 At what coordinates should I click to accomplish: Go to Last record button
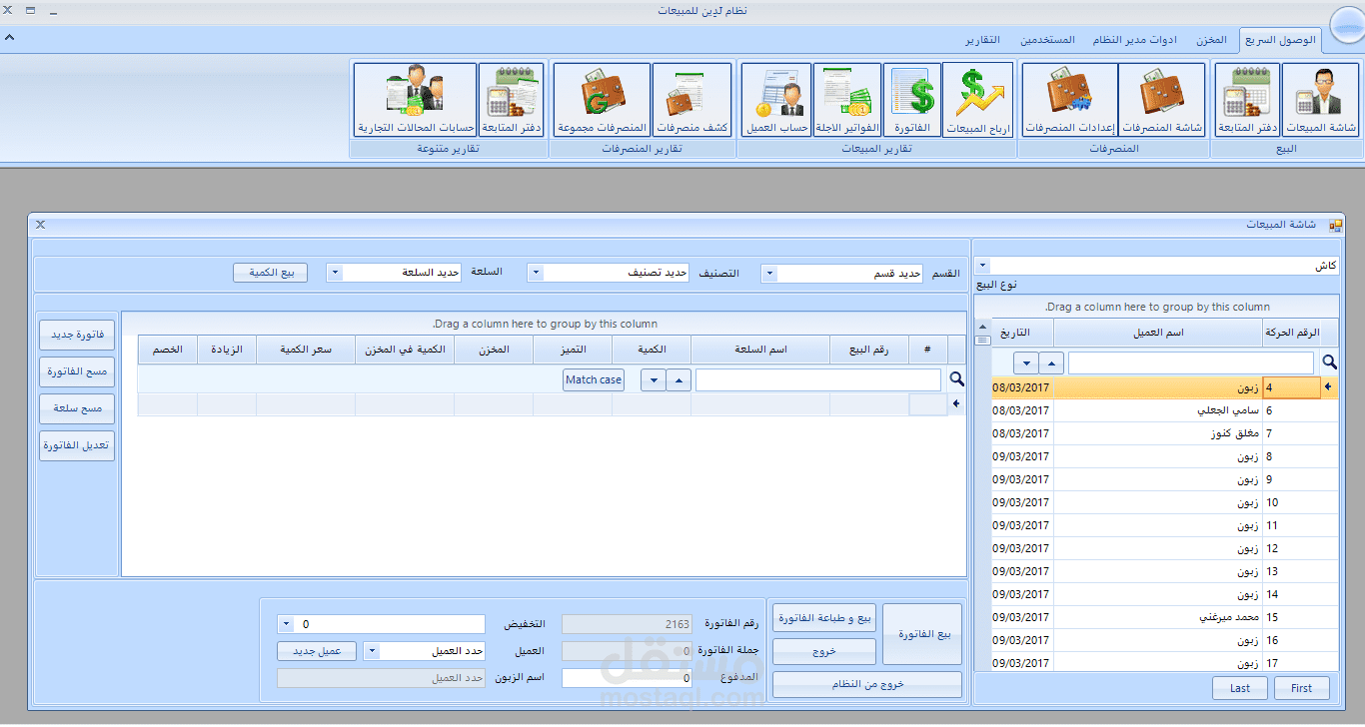point(1240,688)
